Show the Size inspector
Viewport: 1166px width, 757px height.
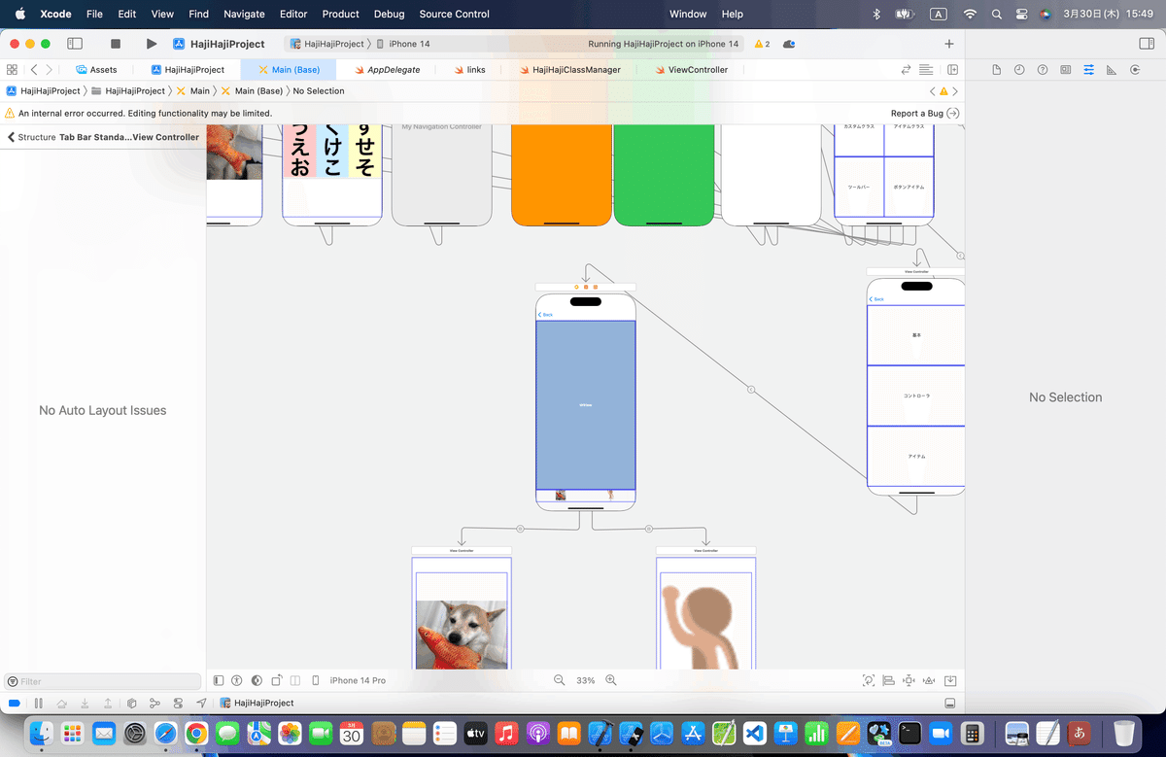1112,70
